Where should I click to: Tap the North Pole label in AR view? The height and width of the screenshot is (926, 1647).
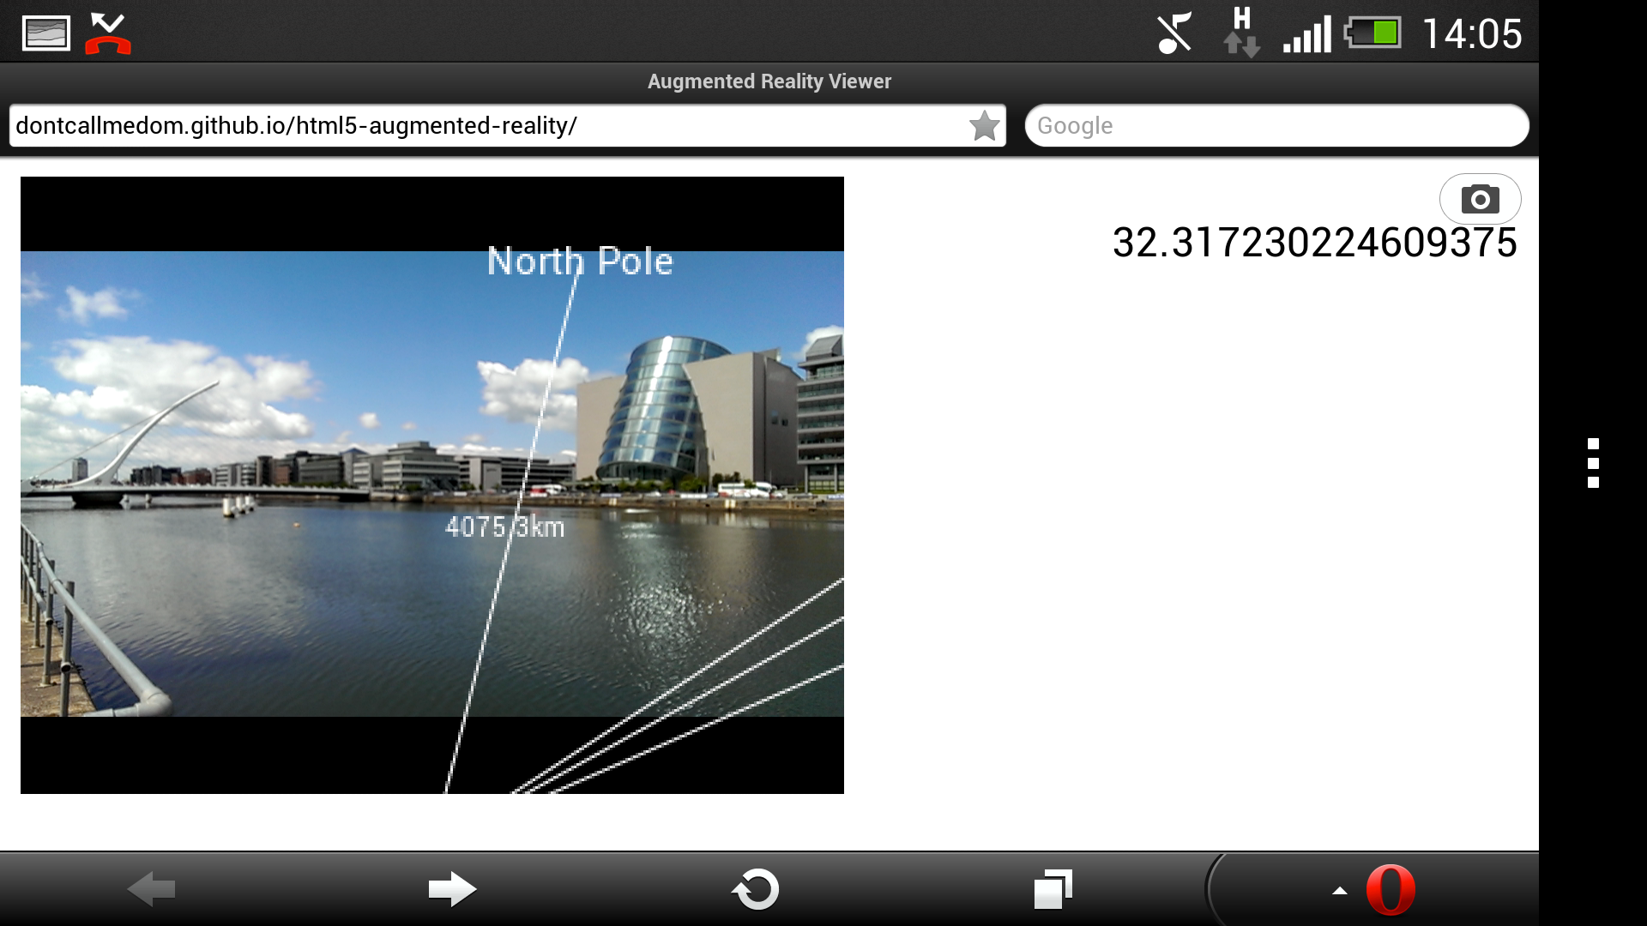pos(580,262)
